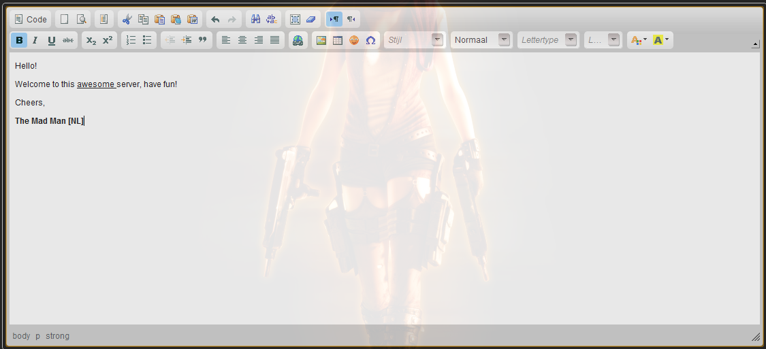Image resolution: width=766 pixels, height=349 pixels.
Task: Toggle left-to-right text direction
Action: pos(334,20)
